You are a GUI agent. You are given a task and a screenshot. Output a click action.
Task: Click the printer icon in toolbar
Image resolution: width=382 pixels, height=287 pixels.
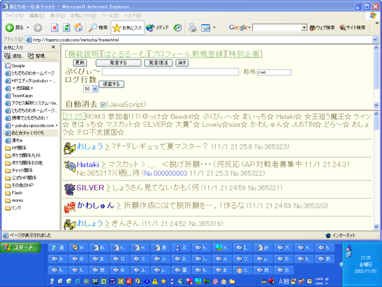(x=192, y=28)
